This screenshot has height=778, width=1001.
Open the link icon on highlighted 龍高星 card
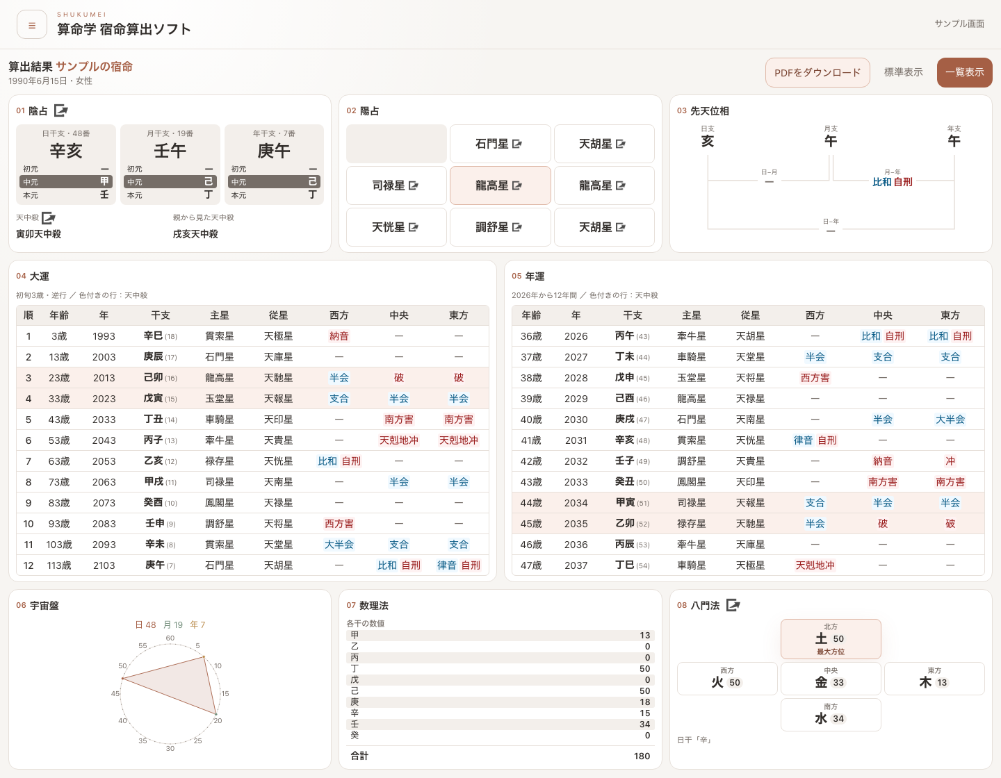point(517,185)
